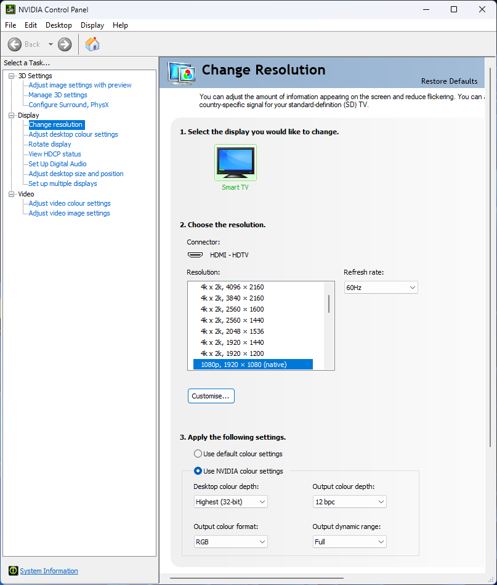Image resolution: width=497 pixels, height=585 pixels.
Task: Click the resolution list scrollbar thumb
Action: coord(329,304)
